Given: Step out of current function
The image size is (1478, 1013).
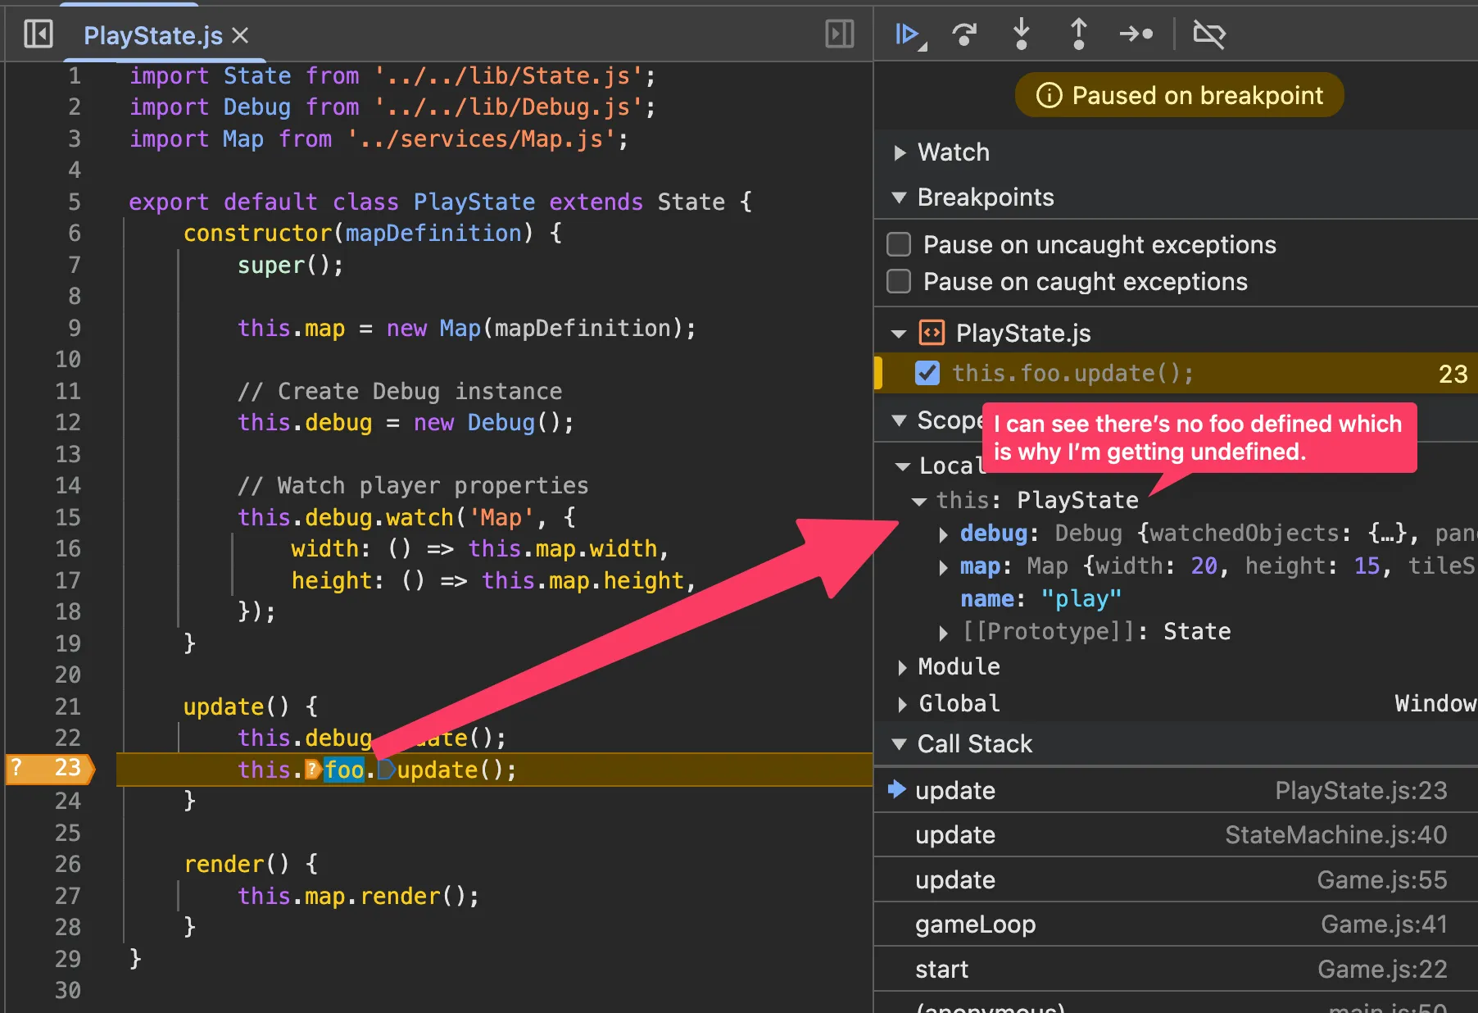Looking at the screenshot, I should tap(1078, 34).
